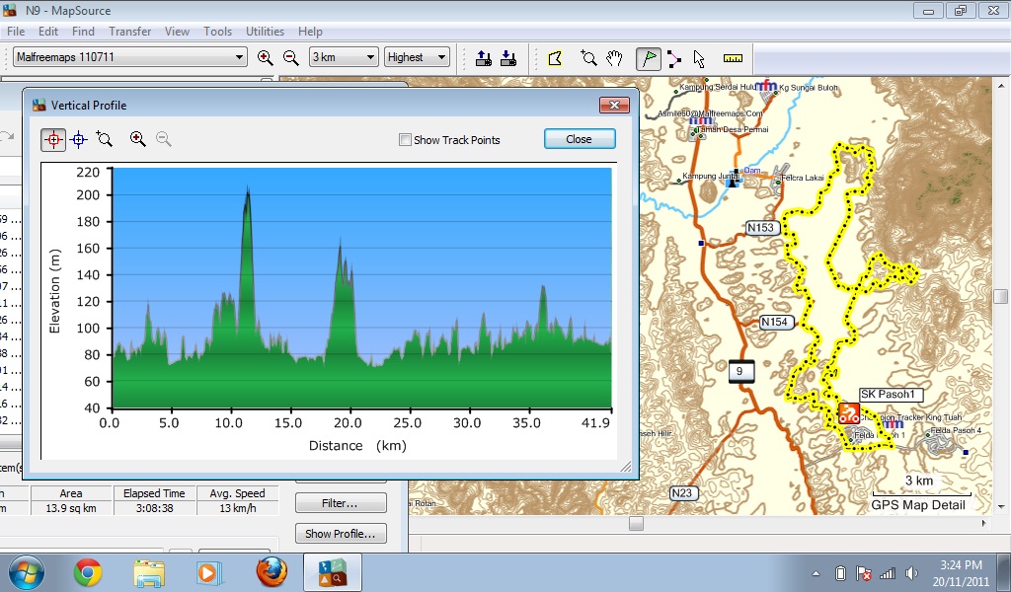Click MapSource taskbar icon
The height and width of the screenshot is (592, 1011).
pos(333,572)
